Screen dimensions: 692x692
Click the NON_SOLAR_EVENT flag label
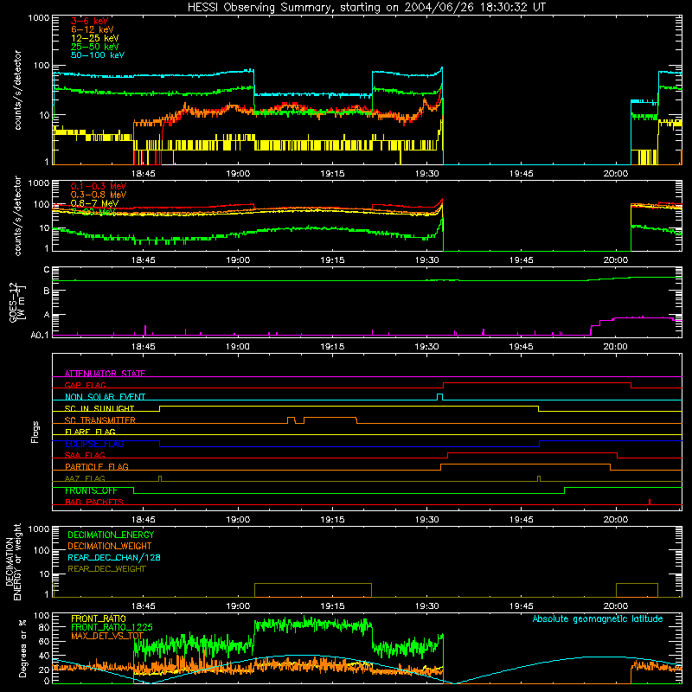105,397
